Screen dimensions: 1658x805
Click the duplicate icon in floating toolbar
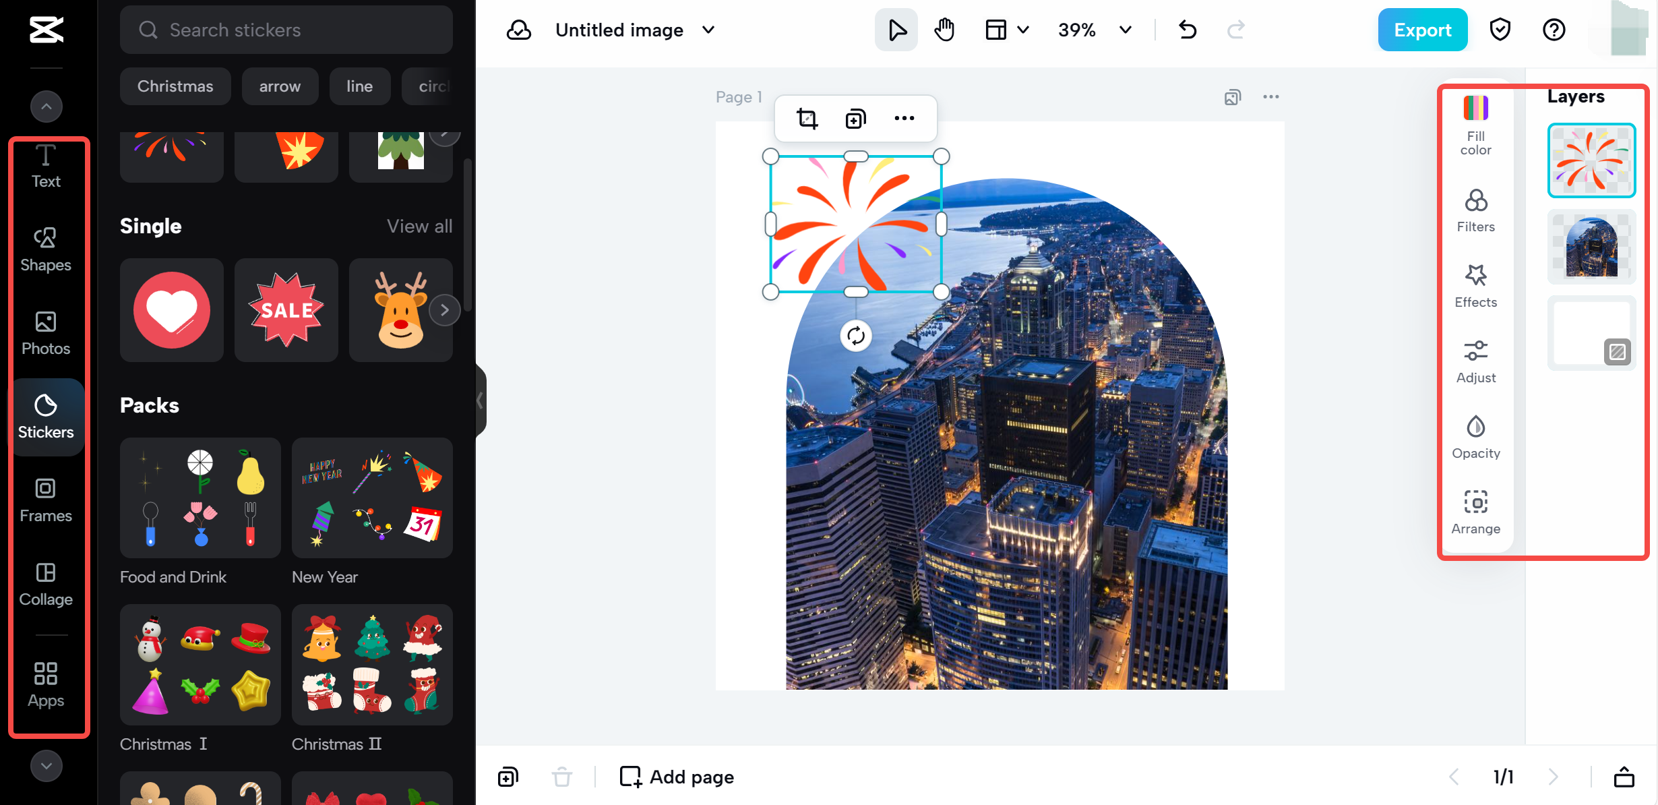tap(855, 119)
